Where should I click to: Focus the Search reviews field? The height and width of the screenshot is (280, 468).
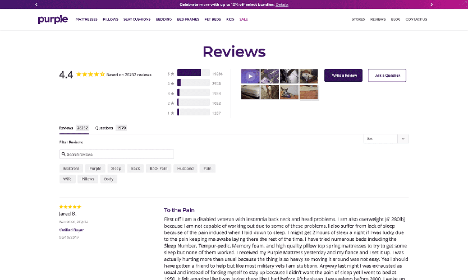coord(116,155)
